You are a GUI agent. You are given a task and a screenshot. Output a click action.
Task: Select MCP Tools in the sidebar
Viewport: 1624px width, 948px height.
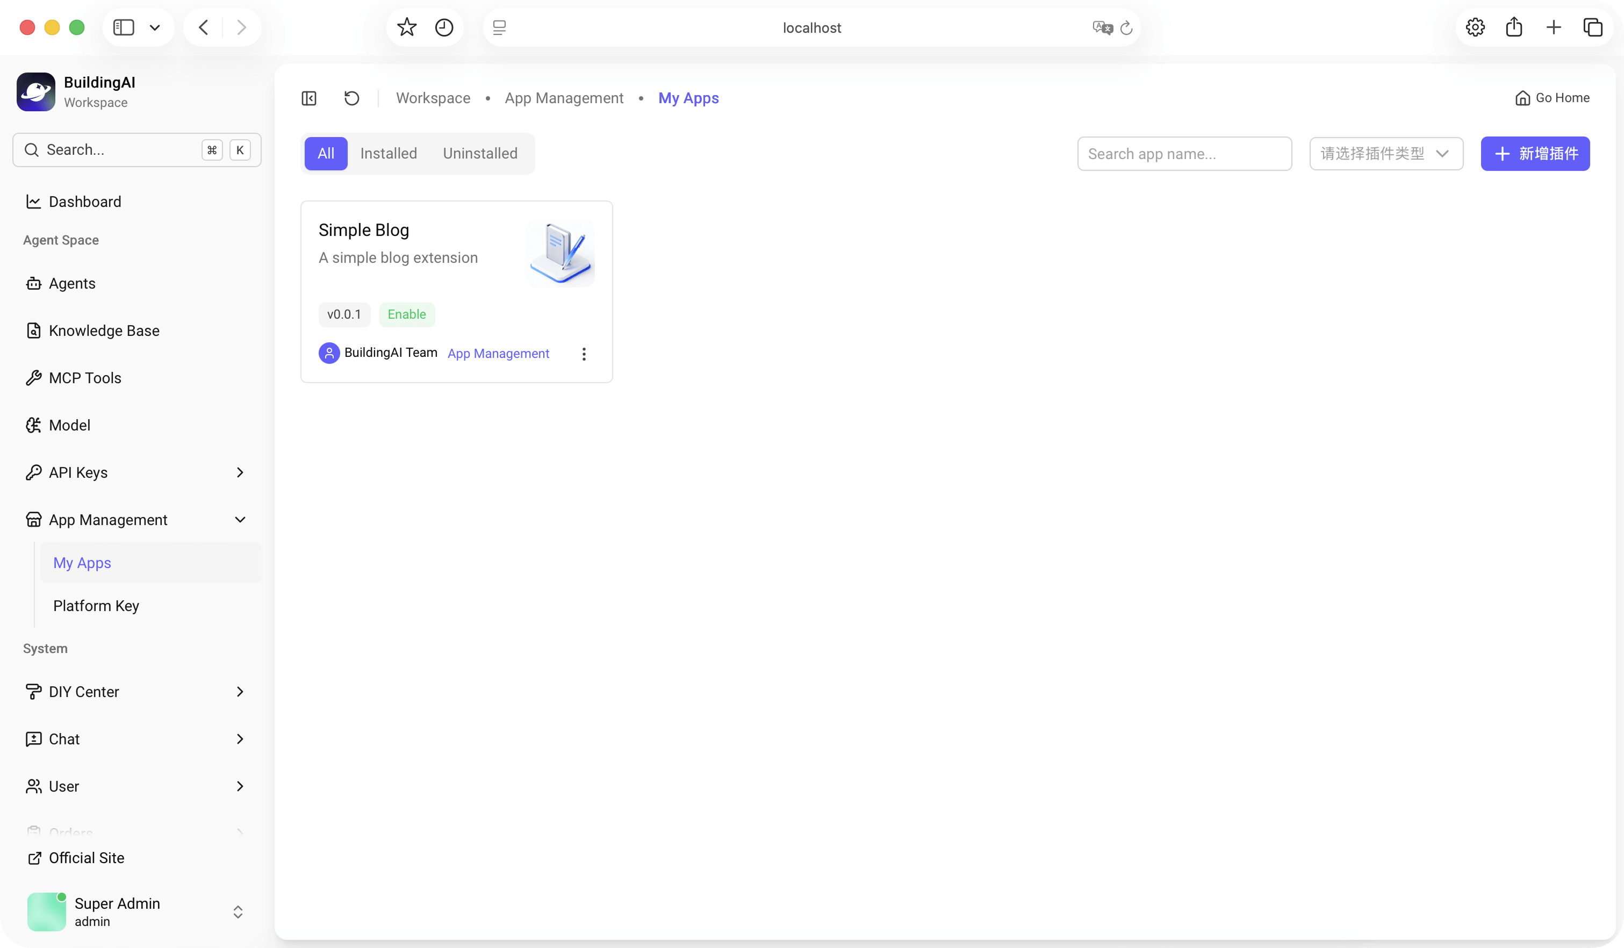(84, 378)
